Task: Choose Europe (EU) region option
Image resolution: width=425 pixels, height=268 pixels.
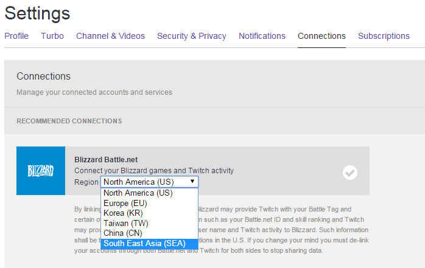Action: [149, 203]
